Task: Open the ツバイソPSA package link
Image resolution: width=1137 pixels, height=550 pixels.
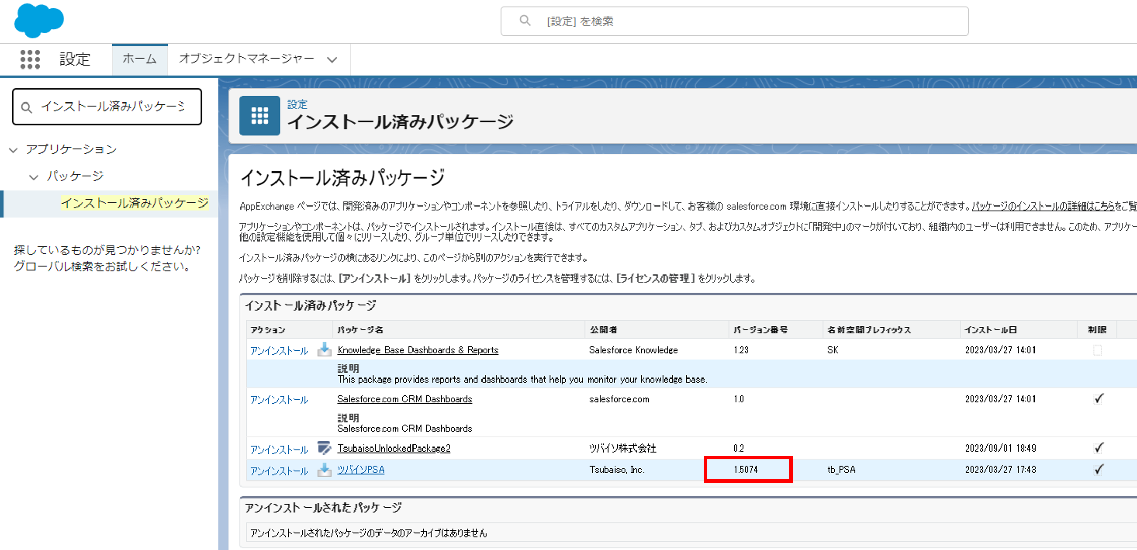Action: click(361, 470)
